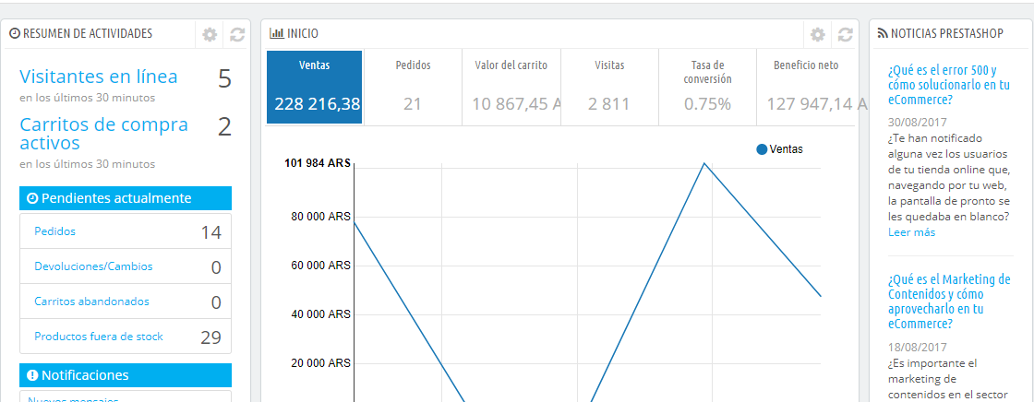
Task: Open Marketing de Contenidos article title
Action: [949, 301]
